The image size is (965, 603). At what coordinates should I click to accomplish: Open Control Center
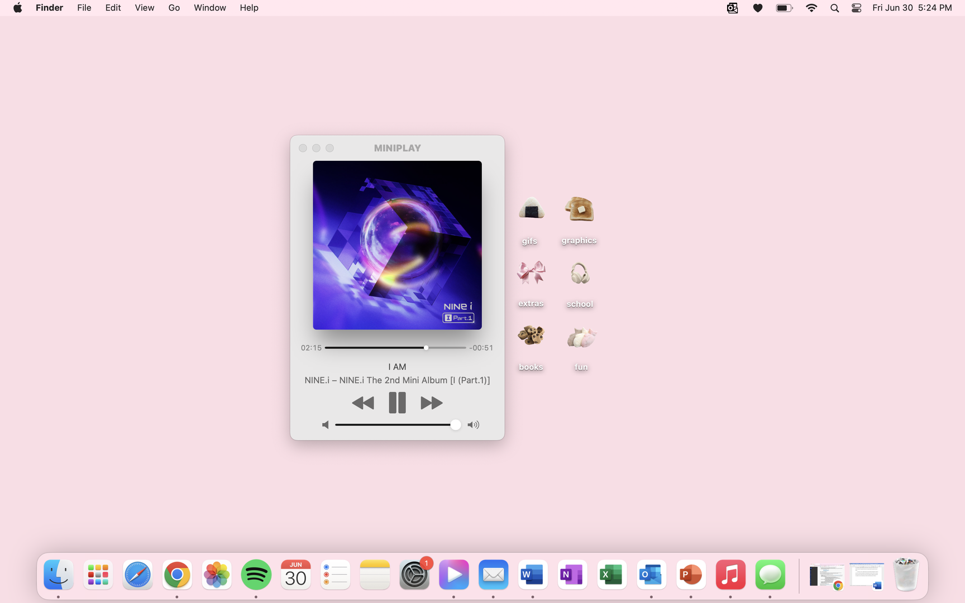click(x=857, y=8)
